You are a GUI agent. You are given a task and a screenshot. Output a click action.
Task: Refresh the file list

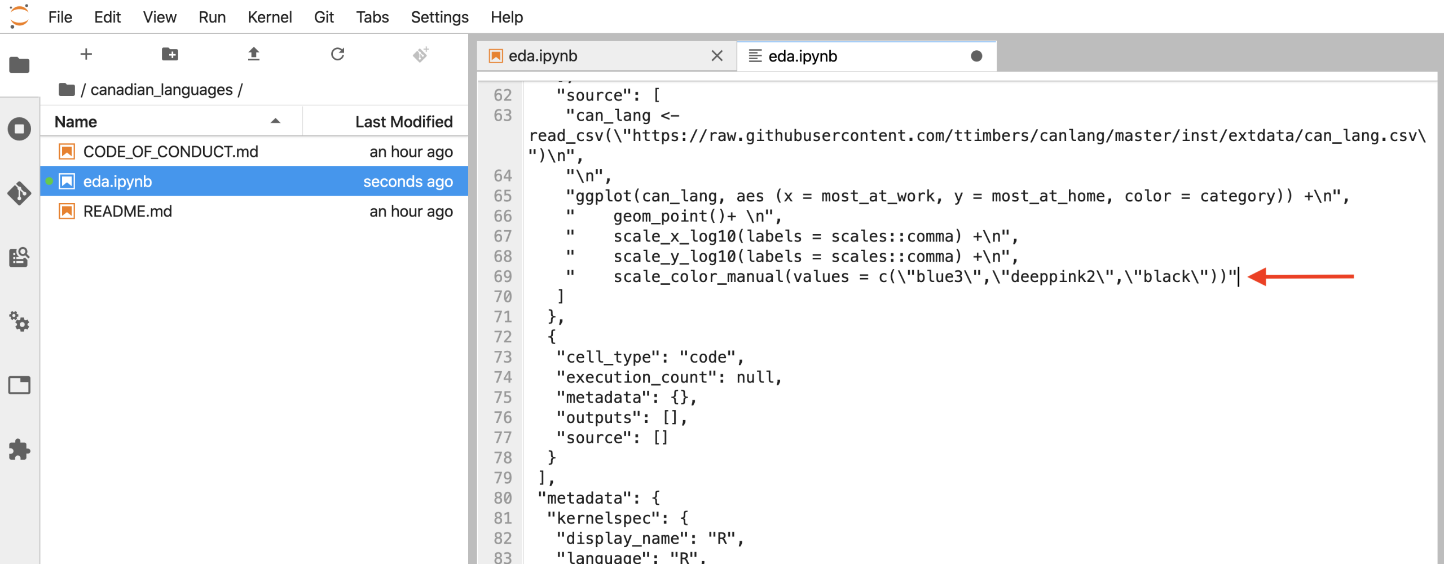[337, 54]
